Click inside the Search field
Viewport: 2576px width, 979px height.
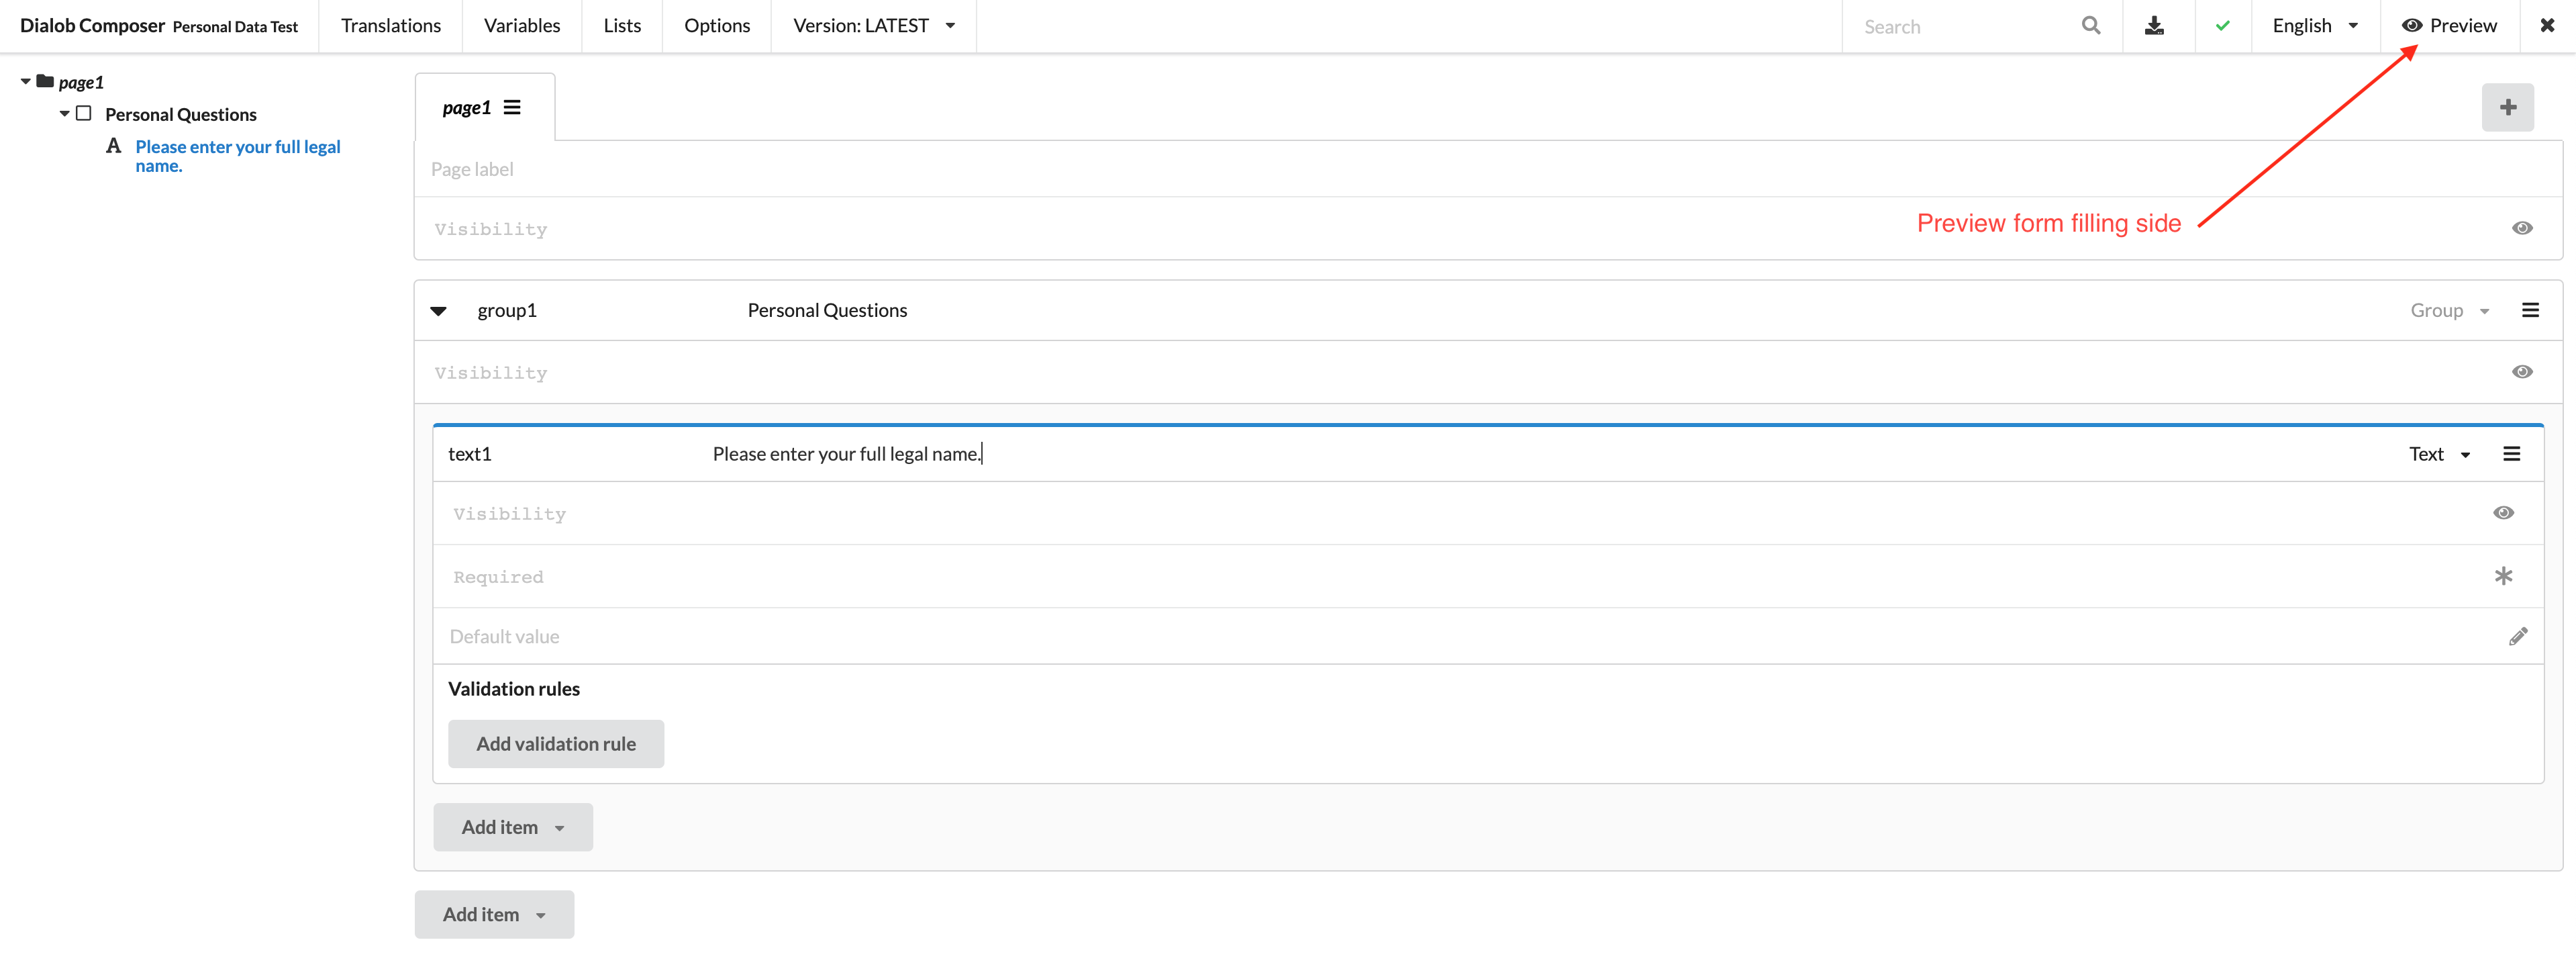[1960, 26]
